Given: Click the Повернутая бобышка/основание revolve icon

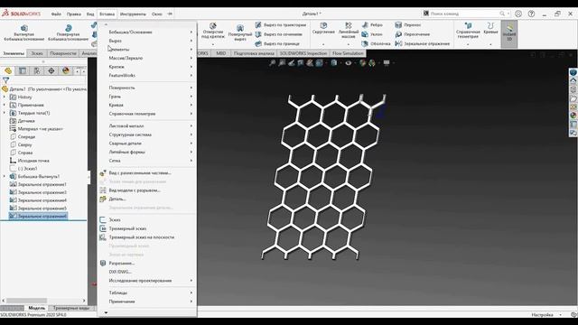Looking at the screenshot, I should 69,28.
